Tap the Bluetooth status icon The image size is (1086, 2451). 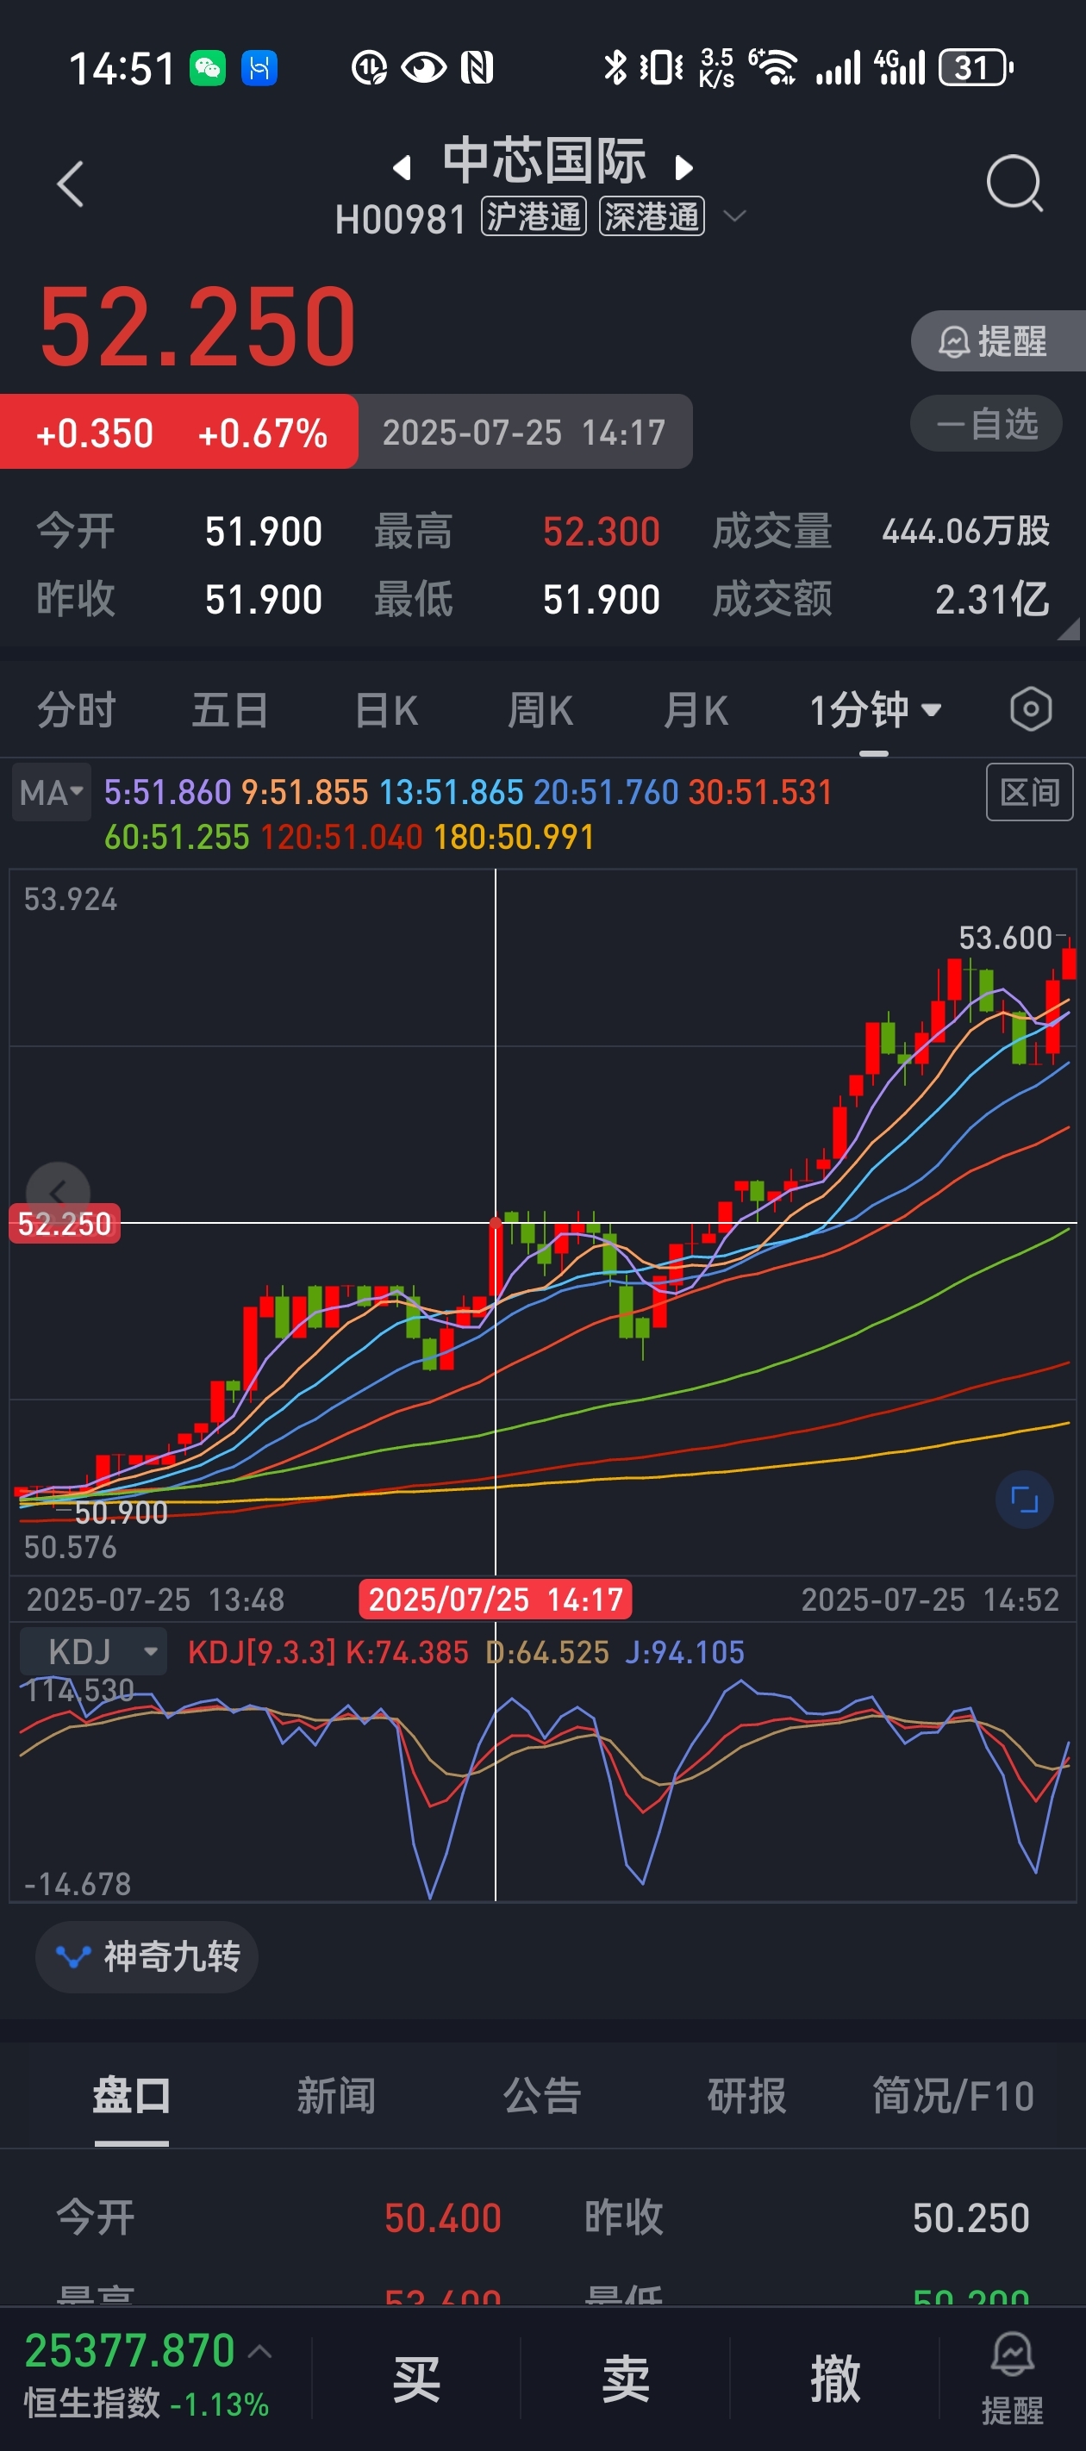(615, 67)
